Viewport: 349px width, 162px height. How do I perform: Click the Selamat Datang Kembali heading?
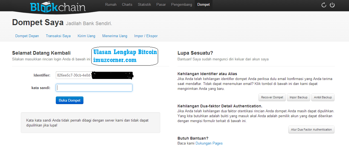[x=41, y=53]
